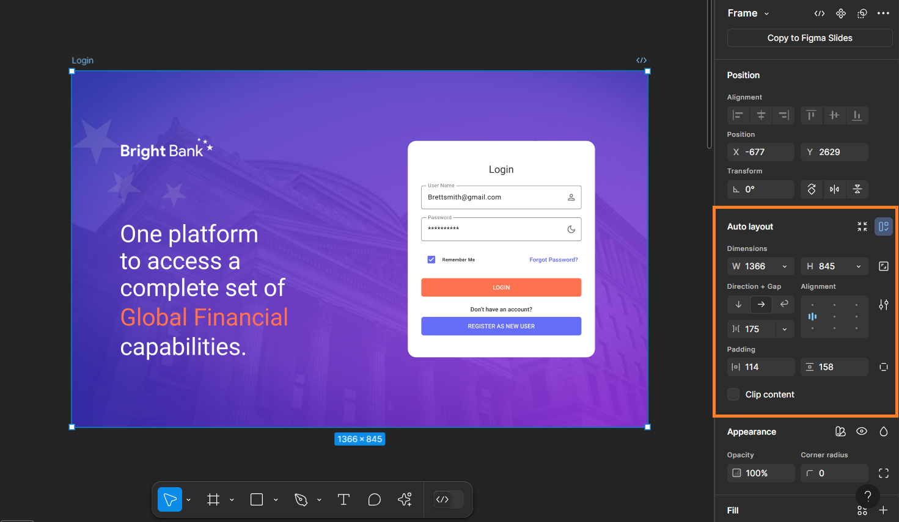Click the Copy to Figma Slides button

pyautogui.click(x=809, y=37)
